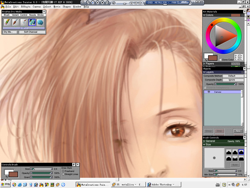Click Winamp play button
This screenshot has height=188, width=250.
coord(92,3)
